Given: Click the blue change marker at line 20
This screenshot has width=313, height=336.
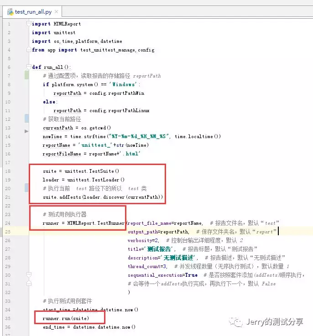Looking at the screenshot, I should 27,188.
